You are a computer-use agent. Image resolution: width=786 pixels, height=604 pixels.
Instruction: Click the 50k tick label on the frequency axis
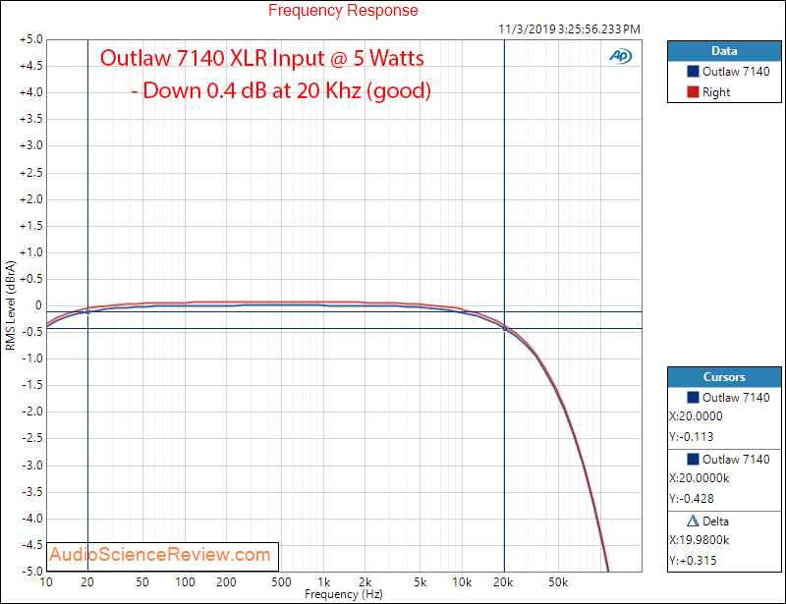pos(558,582)
